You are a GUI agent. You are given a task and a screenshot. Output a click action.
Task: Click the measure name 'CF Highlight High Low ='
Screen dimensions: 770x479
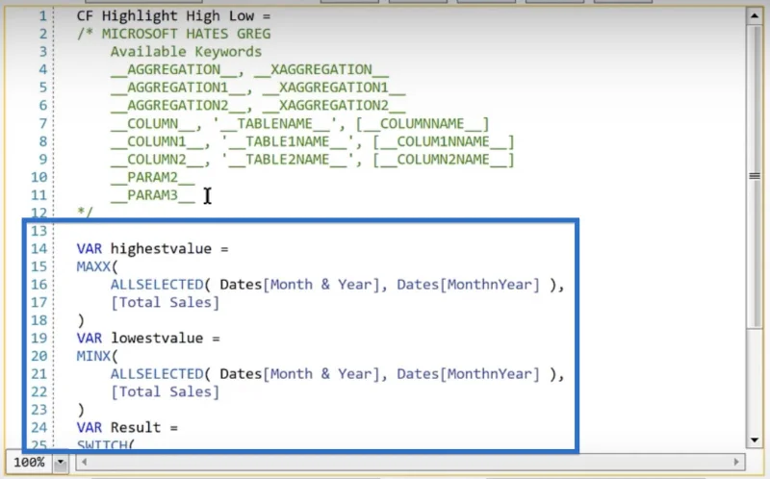click(x=173, y=15)
